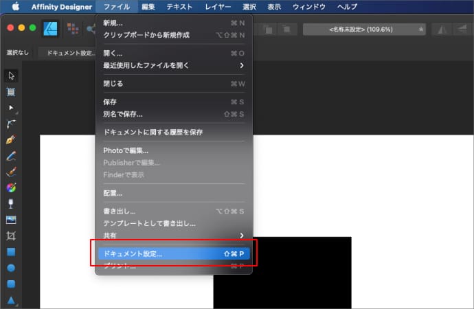Open the Apple menu
The height and width of the screenshot is (309, 474).
coord(14,6)
